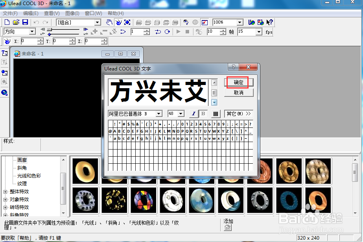Click the Insert Text tool icon
363x242 pixels.
[x=4, y=53]
